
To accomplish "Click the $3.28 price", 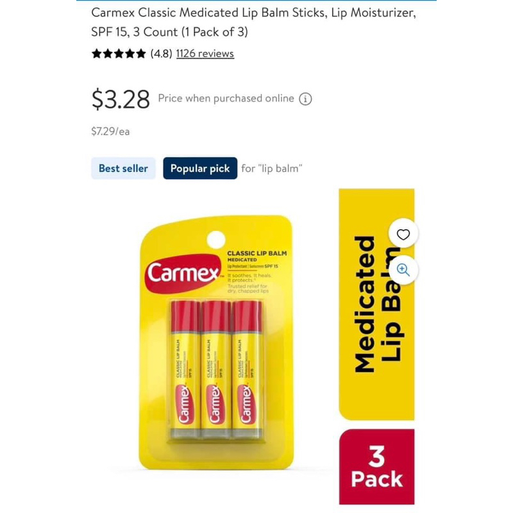I will point(121,99).
